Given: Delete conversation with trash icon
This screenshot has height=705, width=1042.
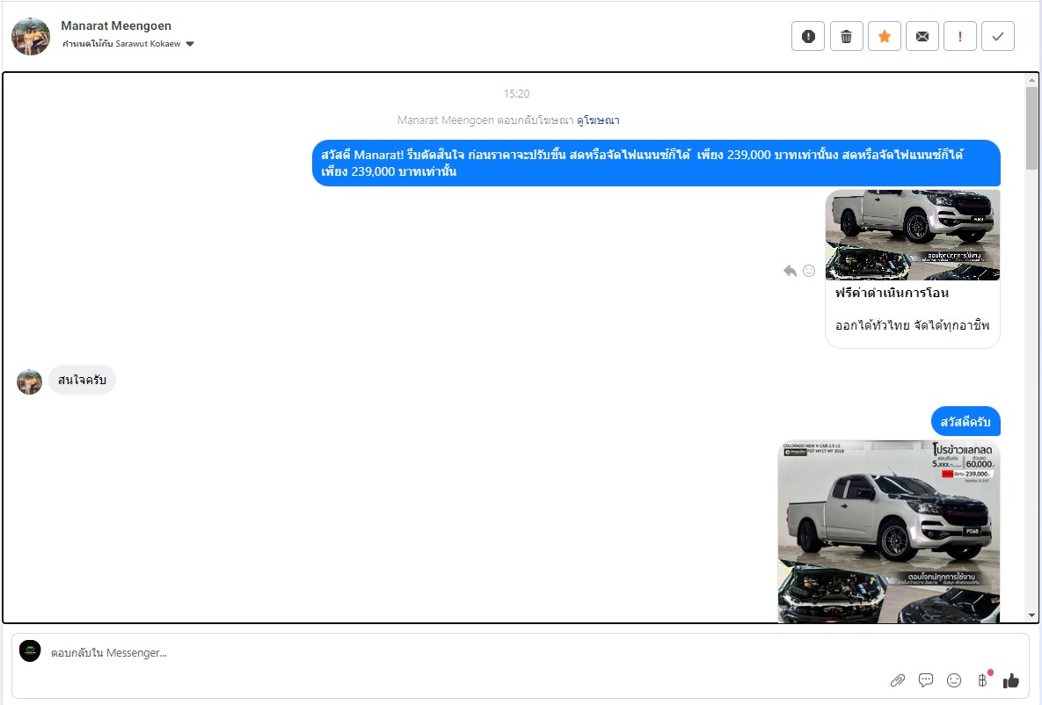Looking at the screenshot, I should tap(846, 37).
